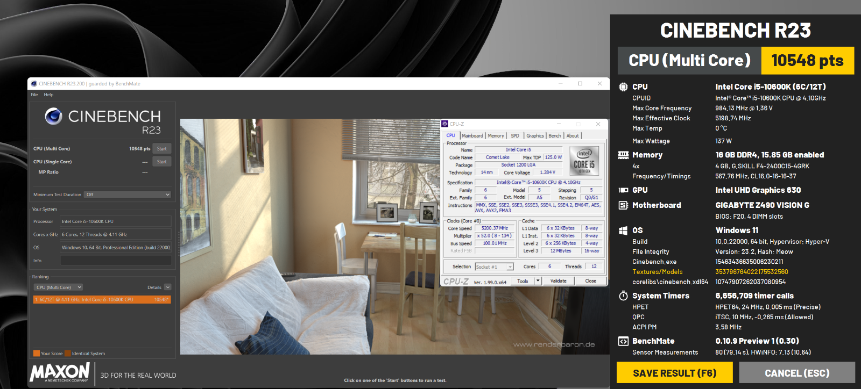This screenshot has height=389, width=861.
Task: Start the CPU (Multi Core) test
Action: [162, 149]
